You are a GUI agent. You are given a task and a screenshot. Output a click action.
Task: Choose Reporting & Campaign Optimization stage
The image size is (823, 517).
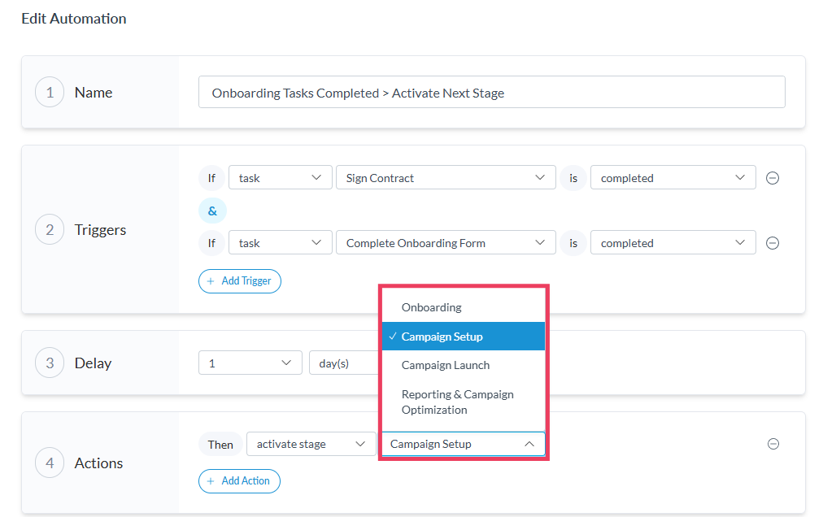pyautogui.click(x=464, y=402)
